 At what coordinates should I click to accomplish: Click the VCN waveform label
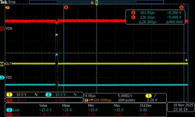(9, 29)
